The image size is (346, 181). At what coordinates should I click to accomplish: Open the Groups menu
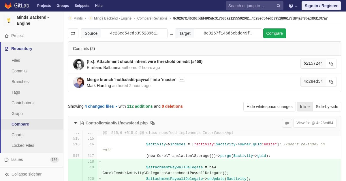click(63, 6)
